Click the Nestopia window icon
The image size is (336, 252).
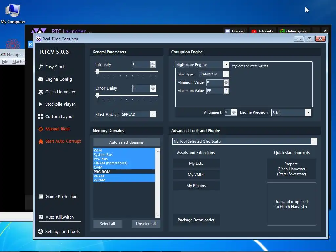click(3, 54)
